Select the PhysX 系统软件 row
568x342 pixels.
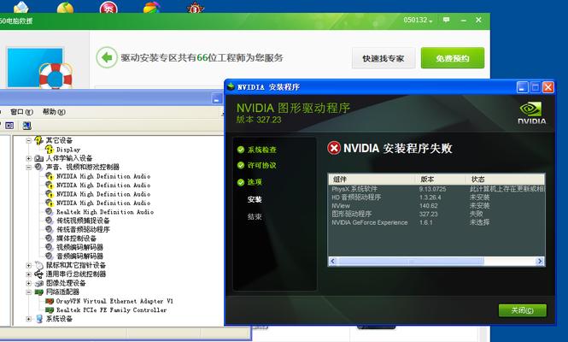(436, 189)
